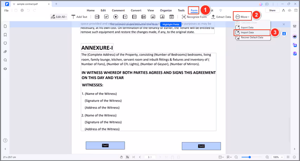Open the help icon at bottom left
Viewport: 300px width, 161px height.
tap(5, 140)
